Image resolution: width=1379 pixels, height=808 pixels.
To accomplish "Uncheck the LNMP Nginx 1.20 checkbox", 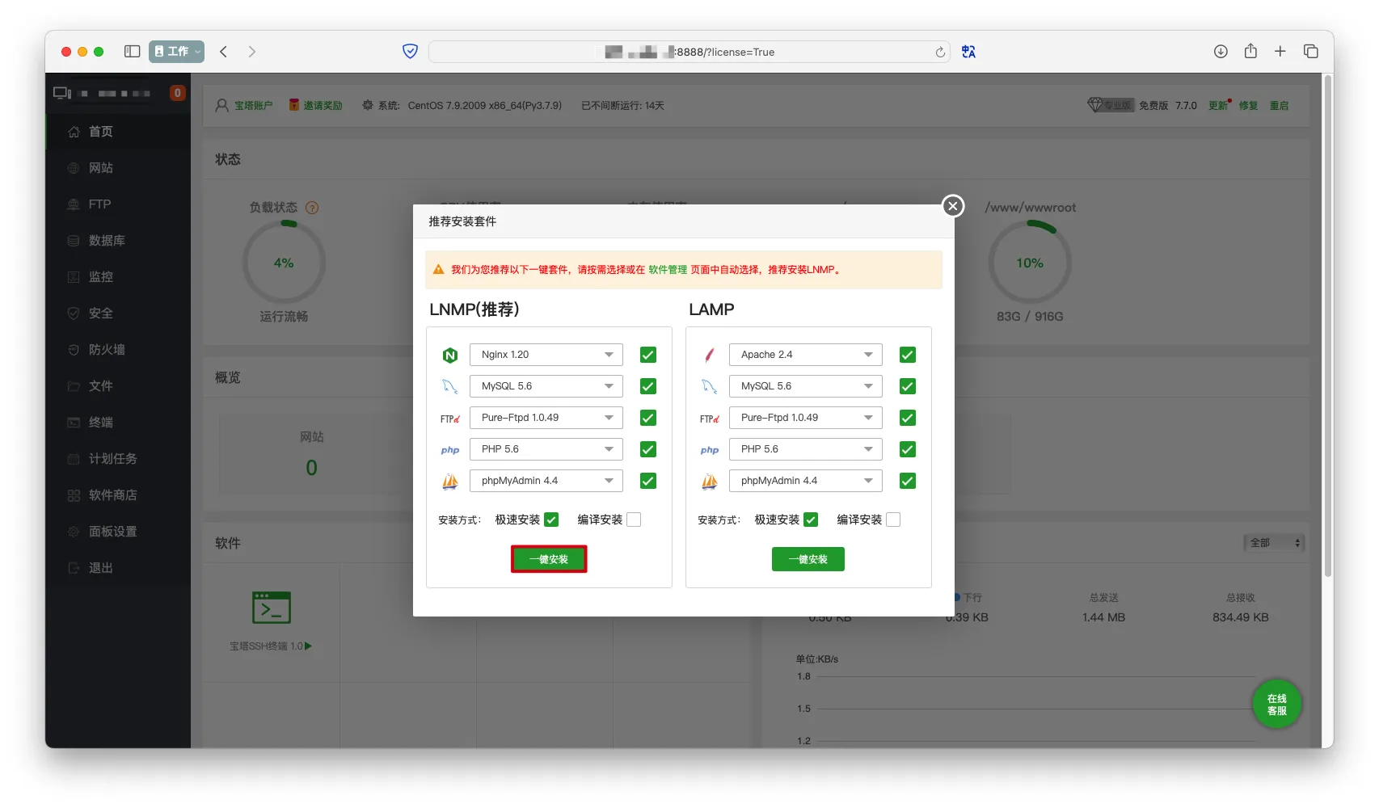I will tap(647, 355).
